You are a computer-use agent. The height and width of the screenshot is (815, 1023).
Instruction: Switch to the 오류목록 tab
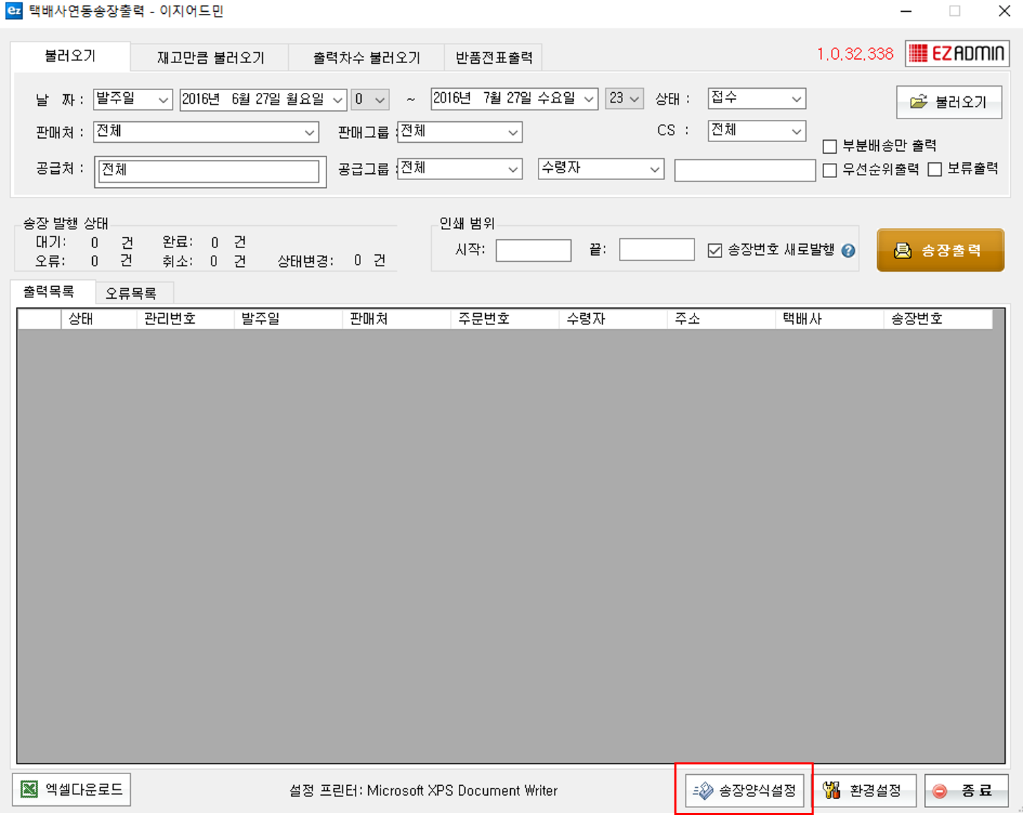(x=131, y=293)
